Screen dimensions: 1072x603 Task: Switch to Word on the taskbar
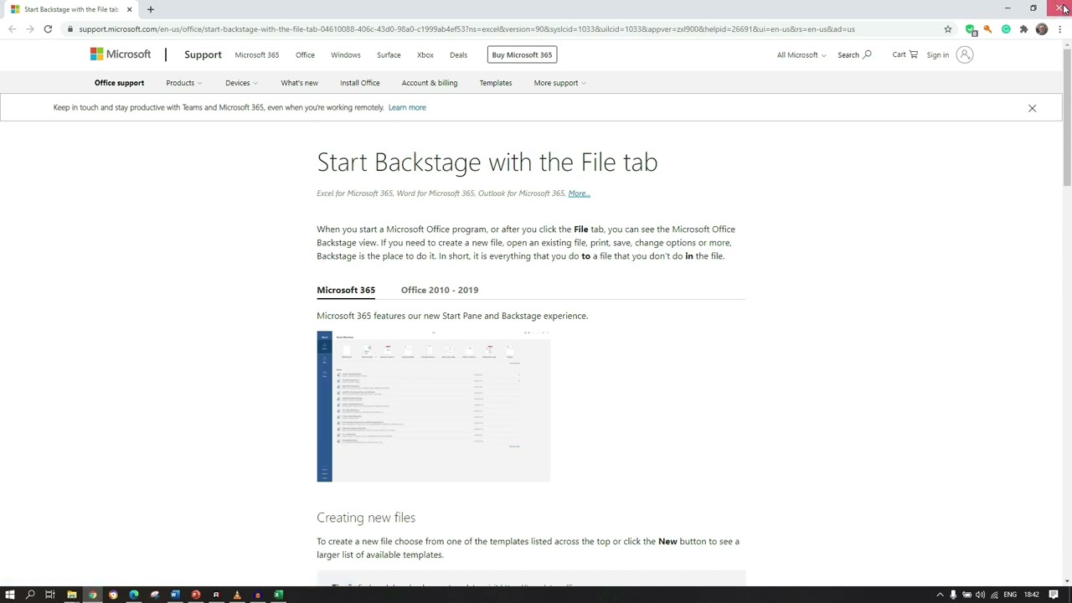tap(175, 595)
